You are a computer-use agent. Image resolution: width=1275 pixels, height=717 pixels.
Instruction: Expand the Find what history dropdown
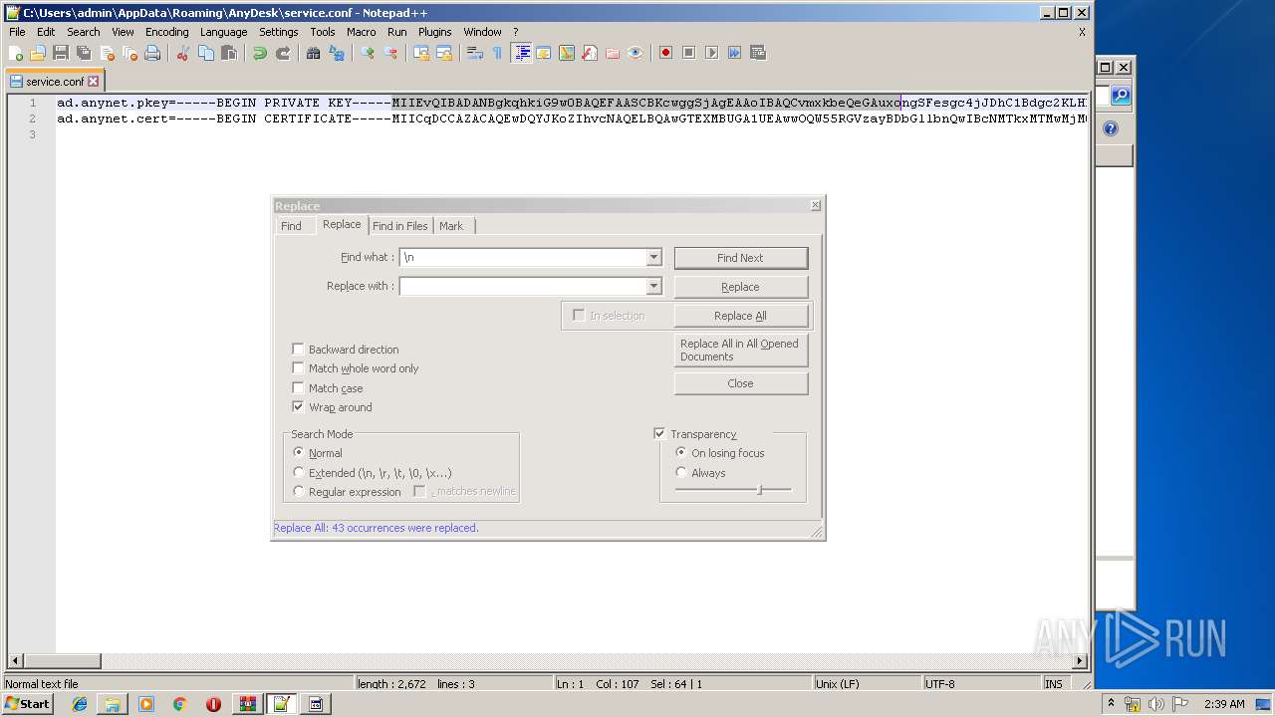[653, 257]
